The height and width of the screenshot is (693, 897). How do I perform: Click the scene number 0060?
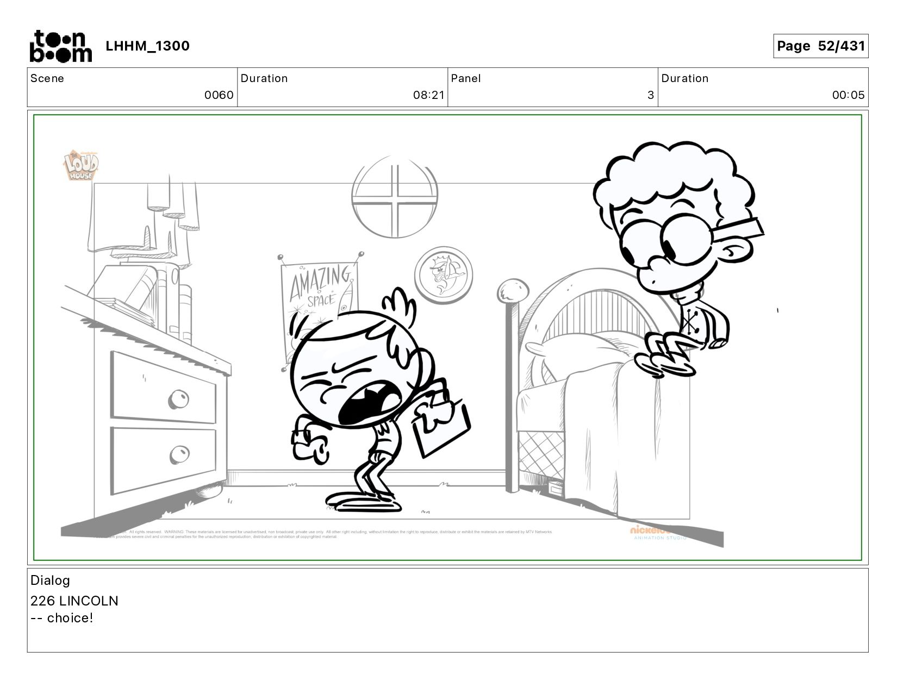(x=219, y=95)
